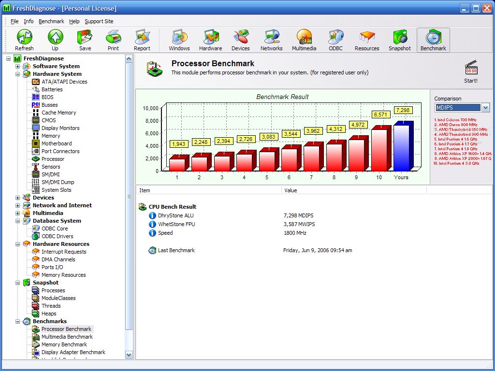Click the Report toolbar icon

click(x=142, y=39)
